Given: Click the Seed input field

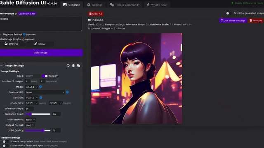Looking at the screenshot, I should click(33, 76).
